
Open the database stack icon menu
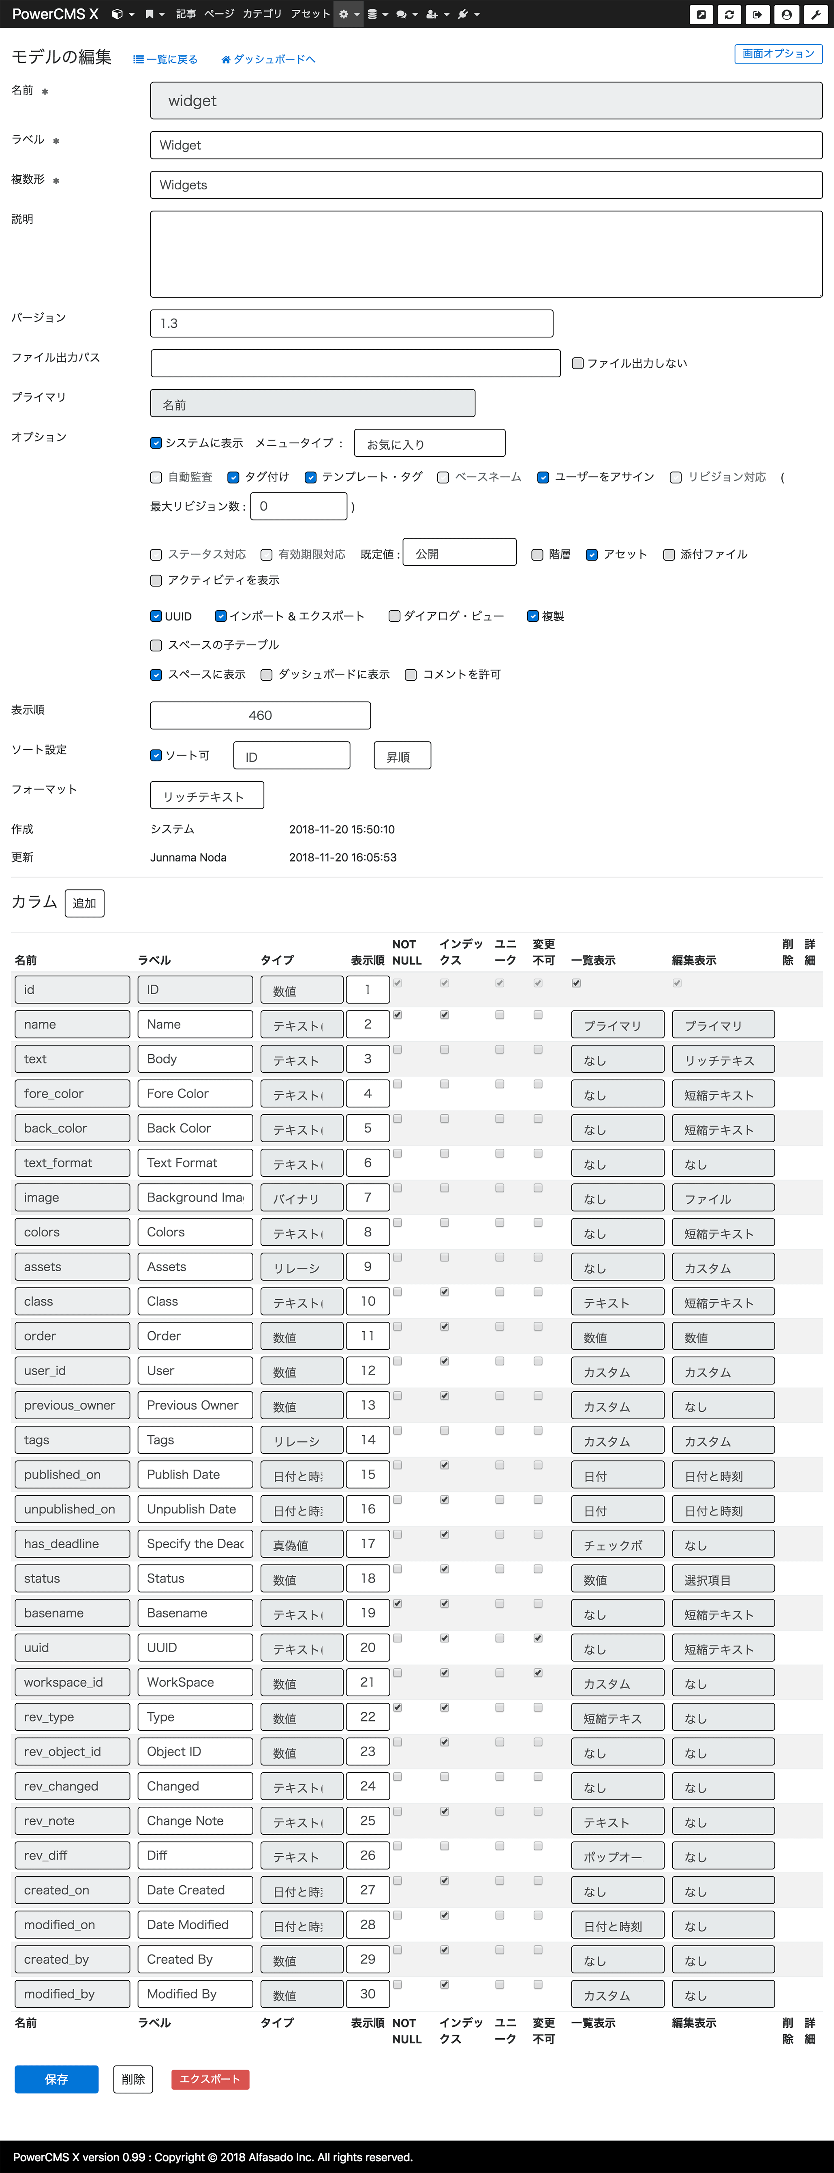pyautogui.click(x=376, y=14)
